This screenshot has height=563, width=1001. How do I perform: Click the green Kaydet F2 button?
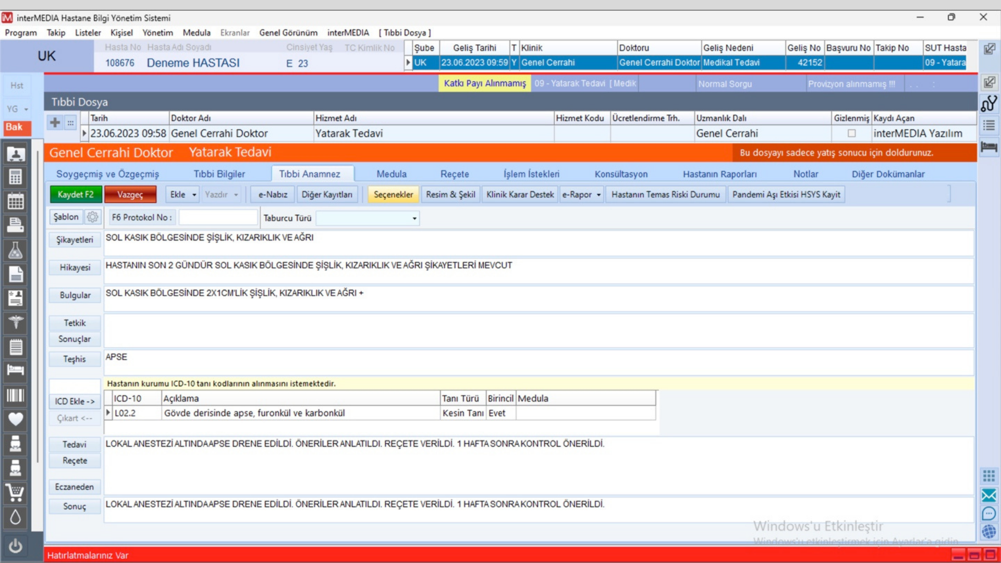(76, 194)
